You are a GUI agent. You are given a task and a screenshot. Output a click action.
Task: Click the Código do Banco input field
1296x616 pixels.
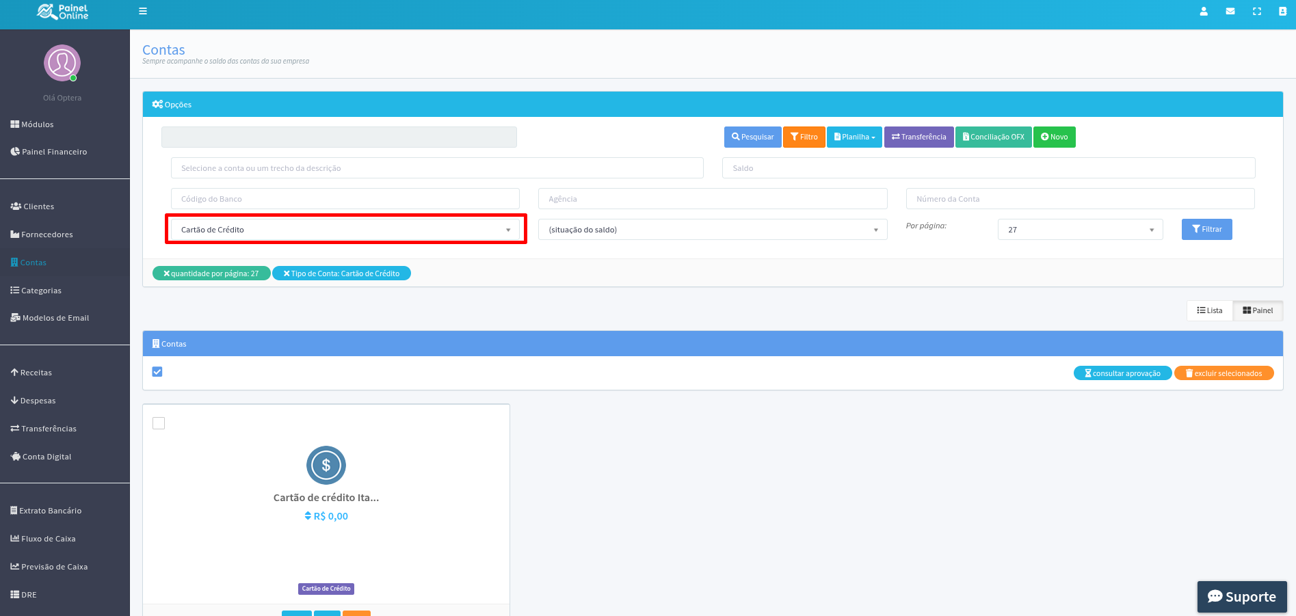345,199
